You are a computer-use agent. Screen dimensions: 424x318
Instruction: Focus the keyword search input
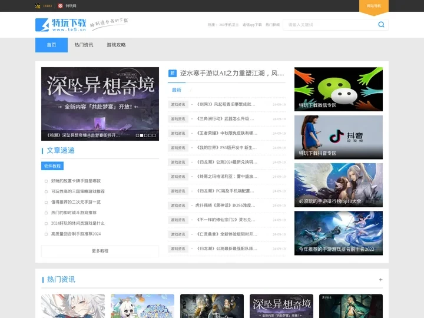pos(330,25)
